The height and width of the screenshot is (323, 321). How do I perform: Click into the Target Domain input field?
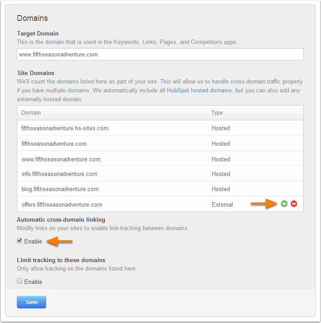(160, 54)
